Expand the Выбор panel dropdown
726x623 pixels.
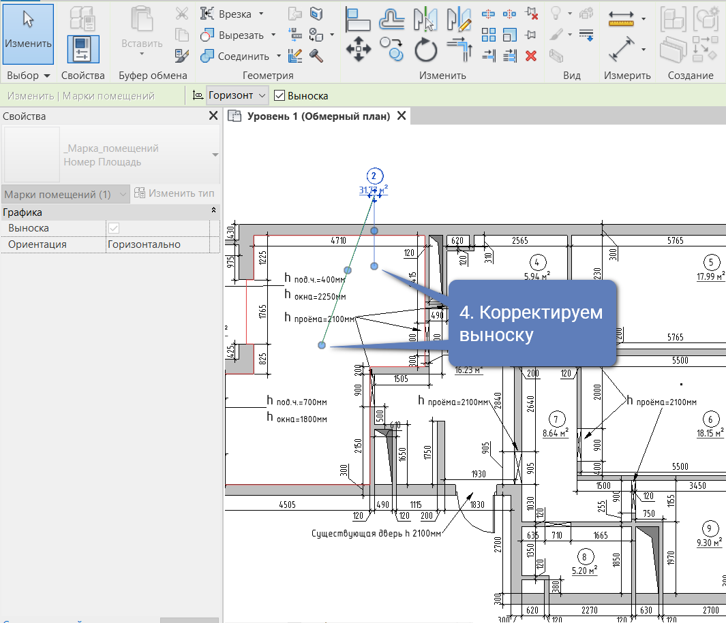pyautogui.click(x=47, y=76)
